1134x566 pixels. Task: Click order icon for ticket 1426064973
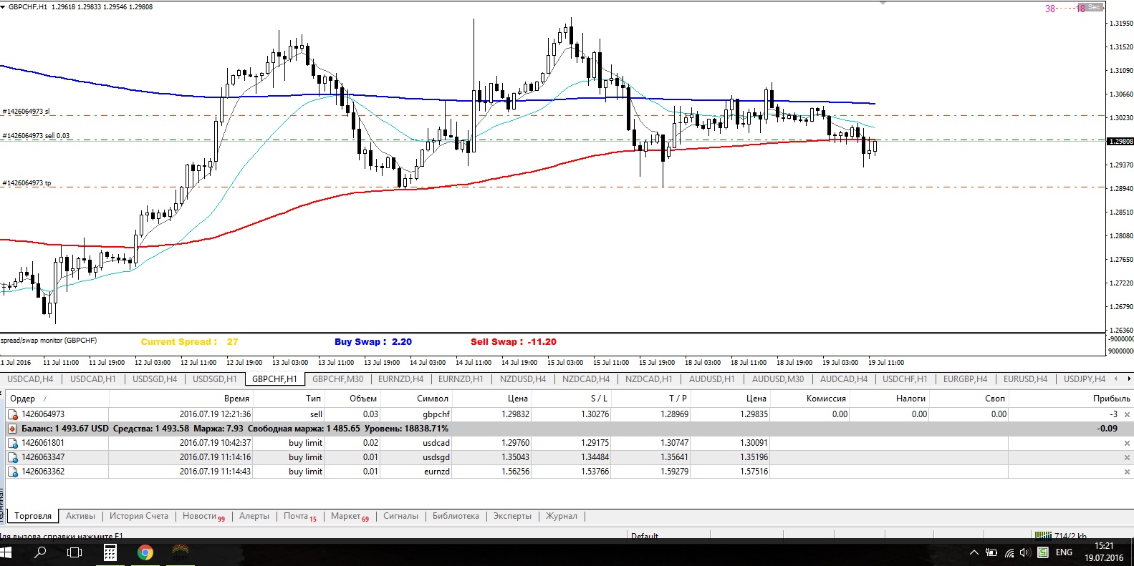coord(12,414)
